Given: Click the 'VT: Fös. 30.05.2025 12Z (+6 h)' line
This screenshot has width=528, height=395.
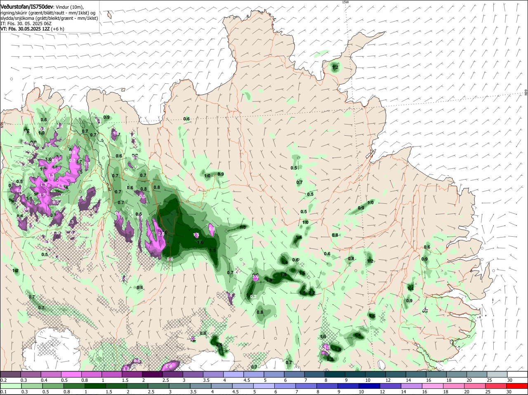Looking at the screenshot, I should click(x=32, y=29).
